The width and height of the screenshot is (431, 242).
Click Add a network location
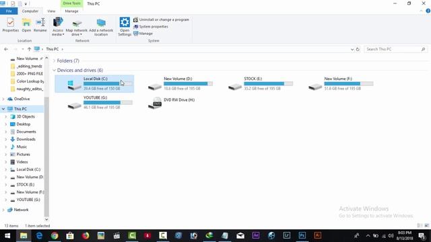click(101, 26)
